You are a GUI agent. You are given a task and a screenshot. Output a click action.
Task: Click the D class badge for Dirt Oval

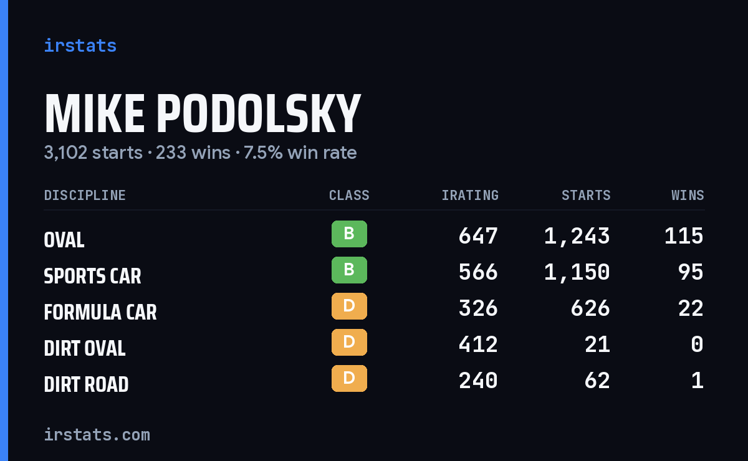pos(349,343)
